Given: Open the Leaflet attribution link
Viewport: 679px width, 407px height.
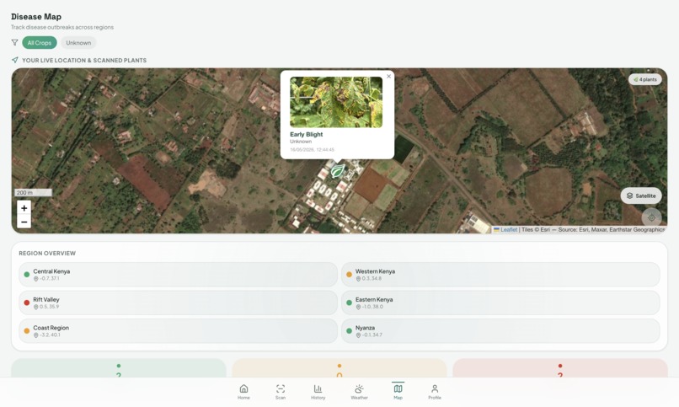Looking at the screenshot, I should point(509,229).
